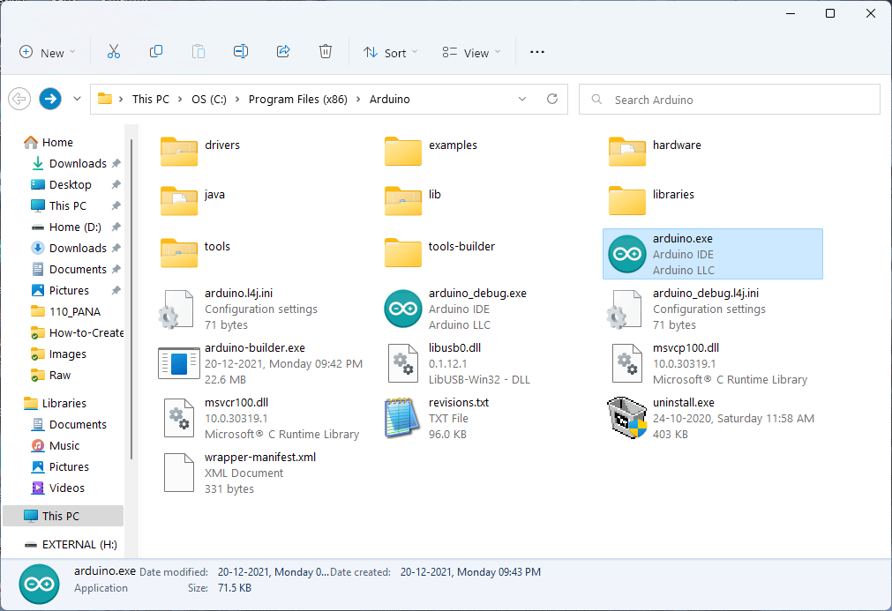
Task: Click the Forward navigation arrow
Action: 50,99
